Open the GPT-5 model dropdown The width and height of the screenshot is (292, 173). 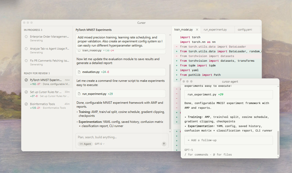100,144
